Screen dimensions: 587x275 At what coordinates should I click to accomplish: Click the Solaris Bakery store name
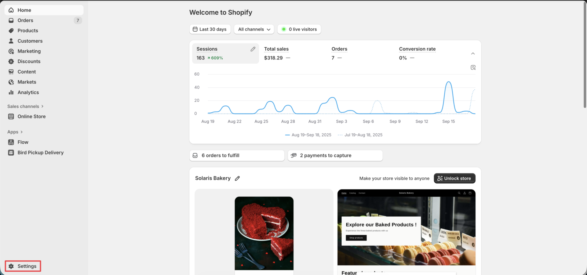[213, 178]
